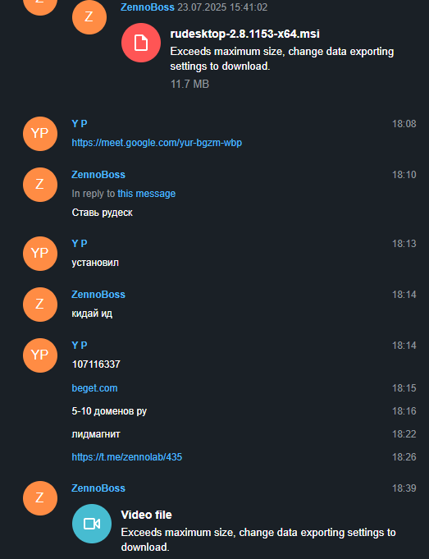Click the 'лидмагнит' message text
Image resolution: width=429 pixels, height=559 pixels.
[x=96, y=434]
